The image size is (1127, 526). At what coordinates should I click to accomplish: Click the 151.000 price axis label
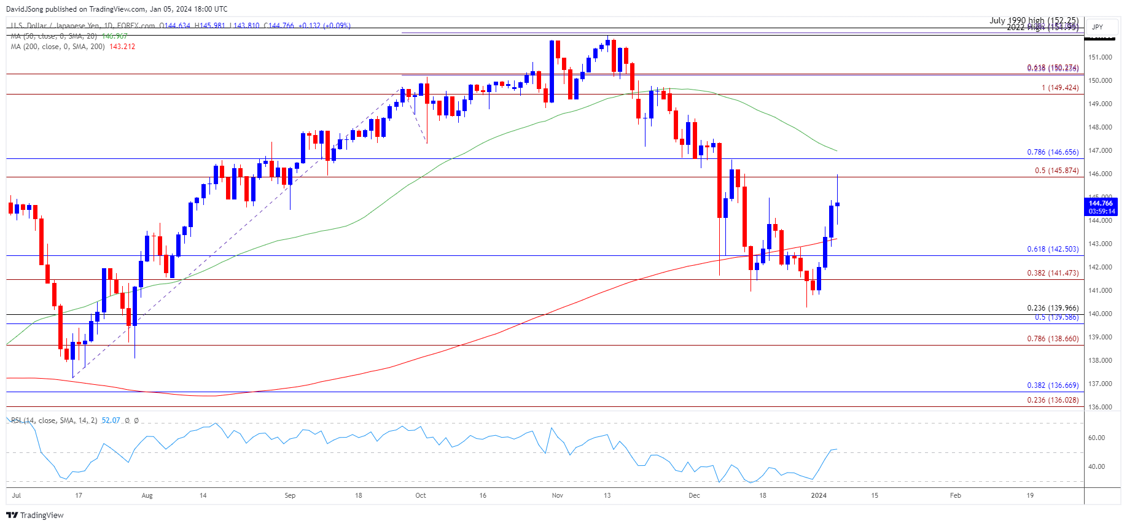1100,57
